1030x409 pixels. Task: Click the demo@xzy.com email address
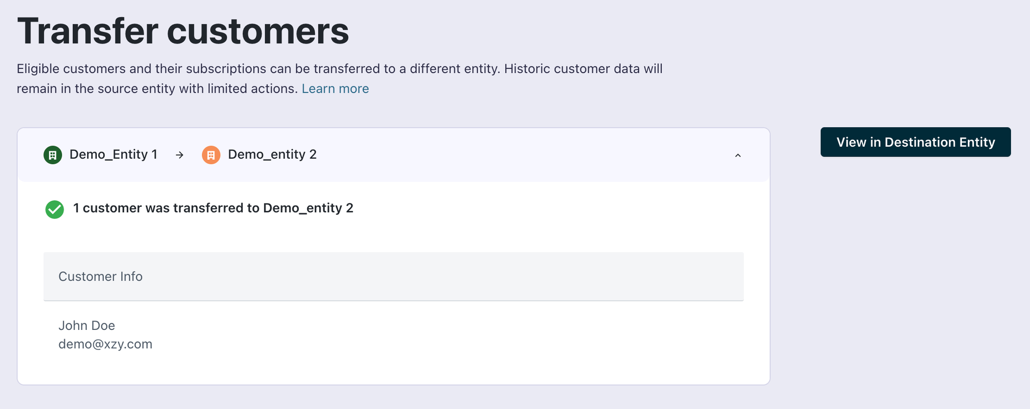click(105, 344)
